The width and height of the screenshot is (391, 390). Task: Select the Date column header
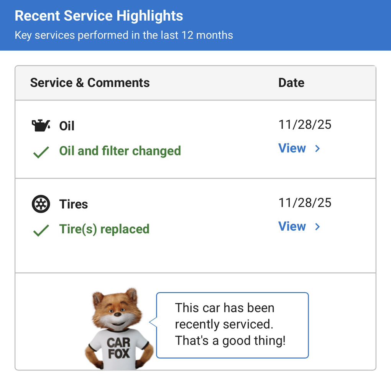pyautogui.click(x=291, y=83)
